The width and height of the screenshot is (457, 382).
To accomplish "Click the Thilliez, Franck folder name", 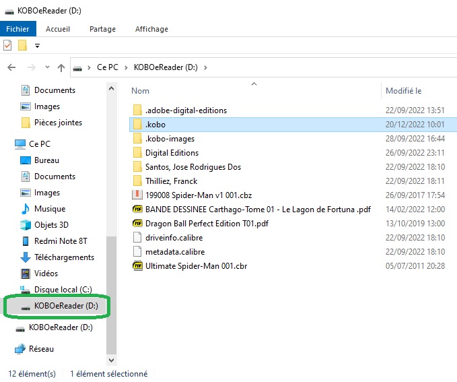I will point(172,181).
